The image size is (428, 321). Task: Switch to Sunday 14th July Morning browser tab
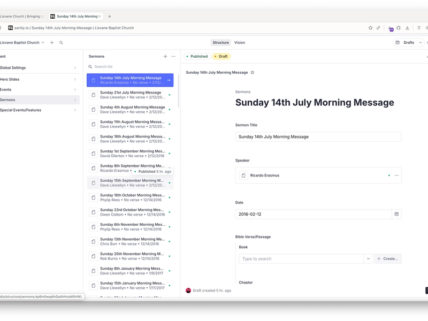(x=76, y=17)
